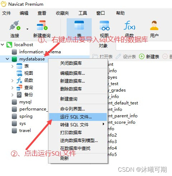
Task: Click the Connection (连接) plug icon
Action: (15, 25)
